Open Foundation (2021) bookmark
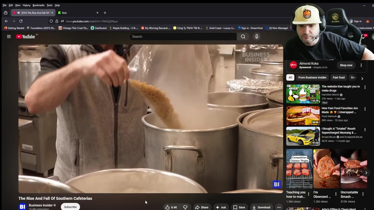Screen dimensions: 374x210 coord(41,28)
